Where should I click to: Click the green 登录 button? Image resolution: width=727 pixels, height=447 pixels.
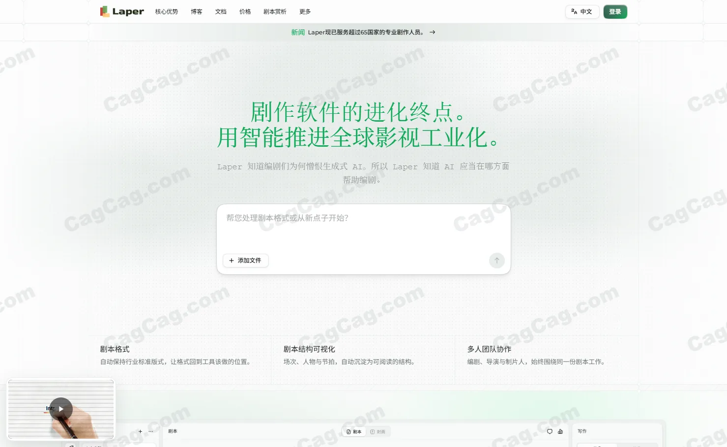(x=615, y=12)
